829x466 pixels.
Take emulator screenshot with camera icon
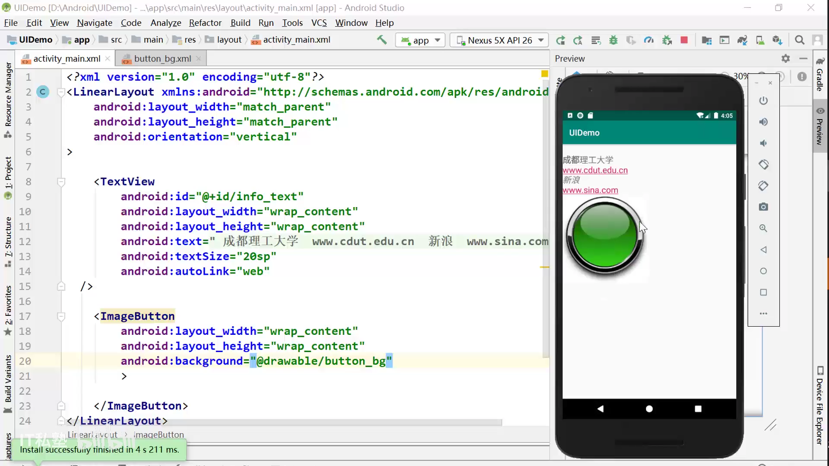[763, 207]
